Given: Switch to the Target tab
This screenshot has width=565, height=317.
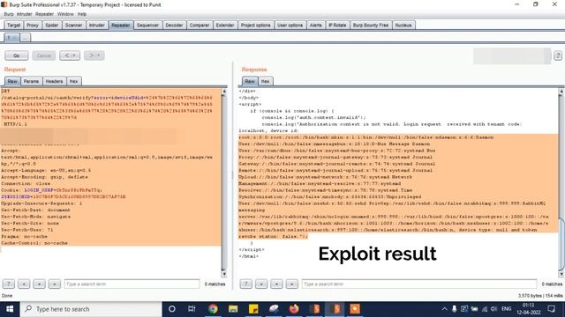Looking at the screenshot, I should 14,26.
